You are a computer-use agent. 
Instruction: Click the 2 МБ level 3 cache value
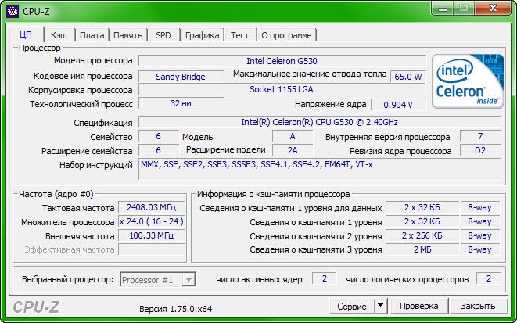coord(422,249)
